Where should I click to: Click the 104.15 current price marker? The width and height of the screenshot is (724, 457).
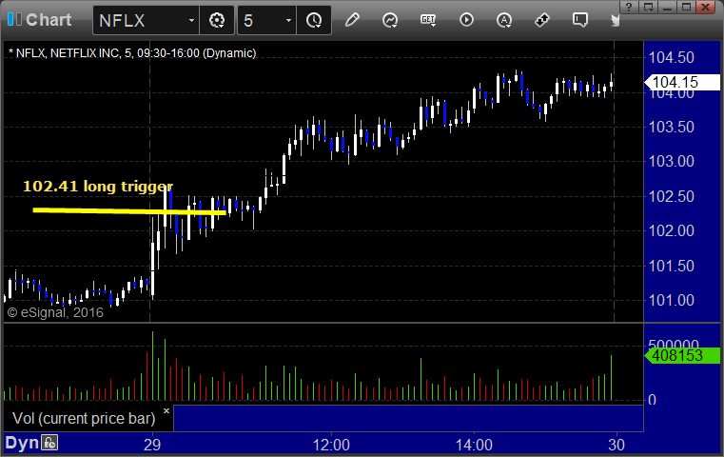[x=681, y=82]
